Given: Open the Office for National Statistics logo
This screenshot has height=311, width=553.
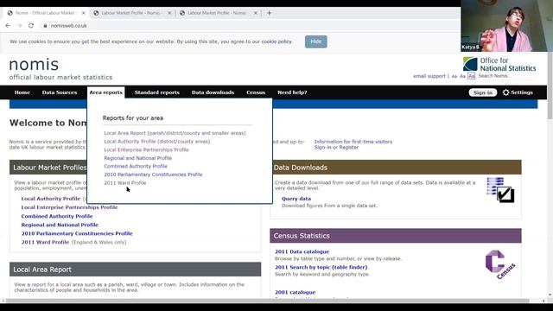Looking at the screenshot, I should click(499, 64).
